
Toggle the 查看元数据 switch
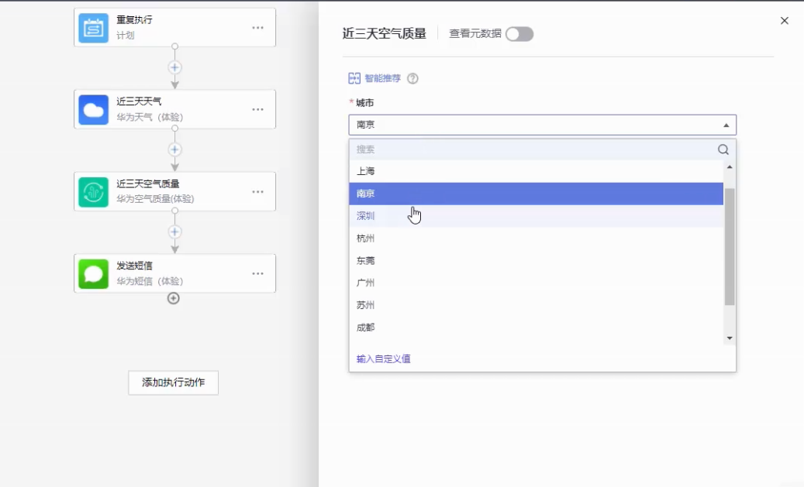click(x=519, y=34)
